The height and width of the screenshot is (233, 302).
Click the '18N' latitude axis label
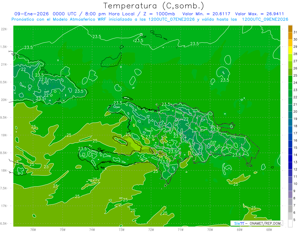click(x=4, y=170)
